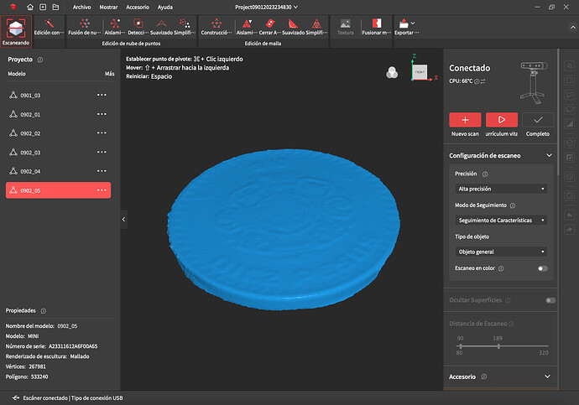579x405 pixels.
Task: Open the Fusionar m… merge tool
Action: coord(376,27)
